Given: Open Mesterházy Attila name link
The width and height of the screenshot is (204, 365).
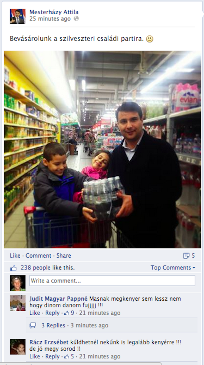Looking at the screenshot, I should (x=54, y=12).
